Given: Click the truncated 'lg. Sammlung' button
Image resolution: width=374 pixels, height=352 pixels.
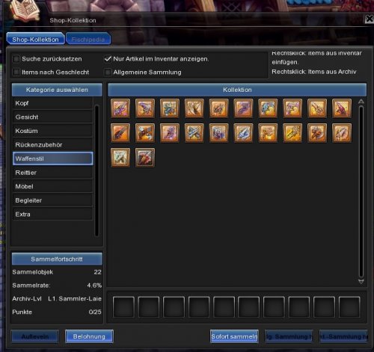Looking at the screenshot, I should click(x=289, y=336).
